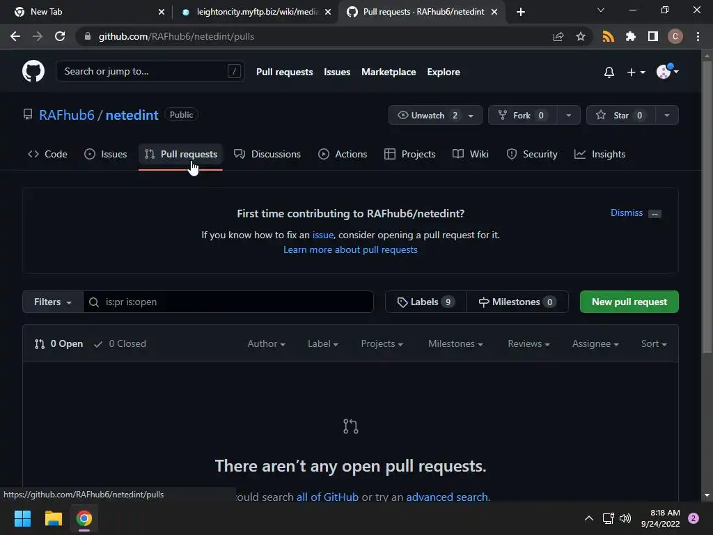Image resolution: width=713 pixels, height=535 pixels.
Task: Open the Filters dropdown
Action: tap(53, 302)
